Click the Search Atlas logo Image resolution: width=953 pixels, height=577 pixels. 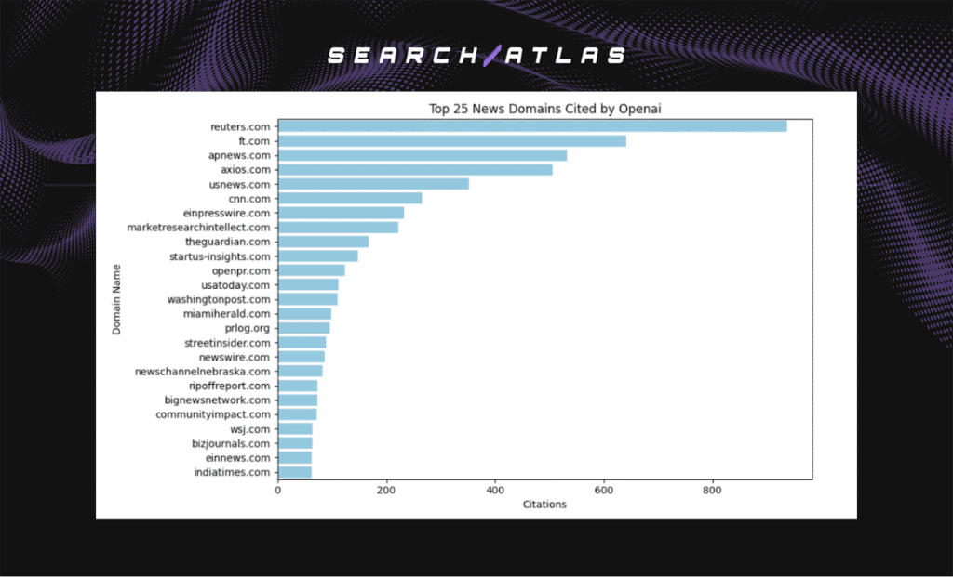(x=475, y=55)
